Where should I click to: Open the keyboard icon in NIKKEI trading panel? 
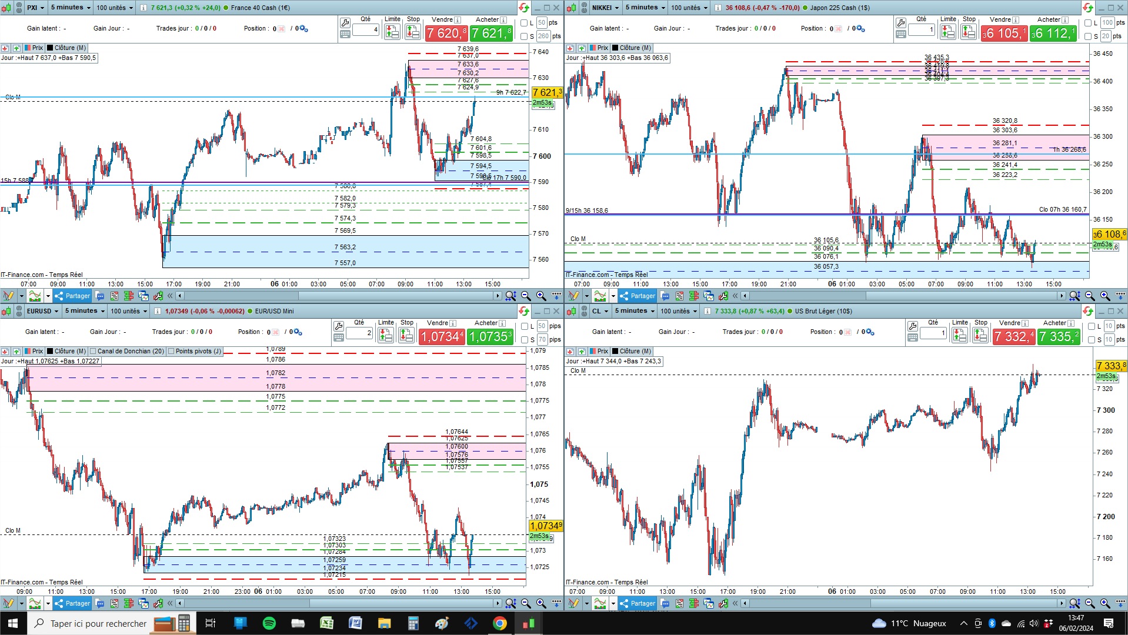(901, 34)
